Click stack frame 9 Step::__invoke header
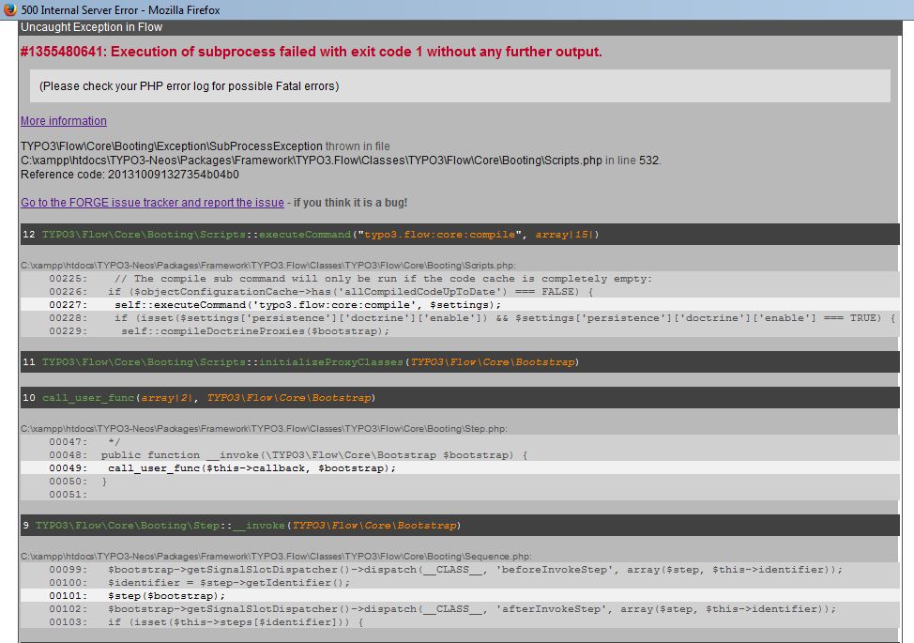The height and width of the screenshot is (643, 914). [x=460, y=526]
